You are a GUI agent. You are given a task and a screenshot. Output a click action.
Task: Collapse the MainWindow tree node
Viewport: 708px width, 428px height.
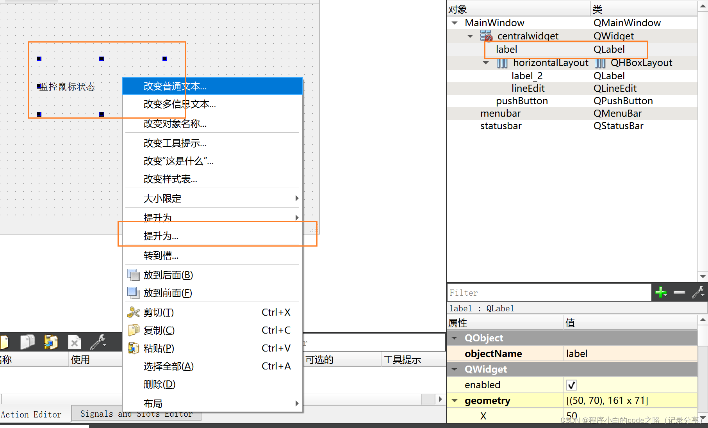pos(455,23)
